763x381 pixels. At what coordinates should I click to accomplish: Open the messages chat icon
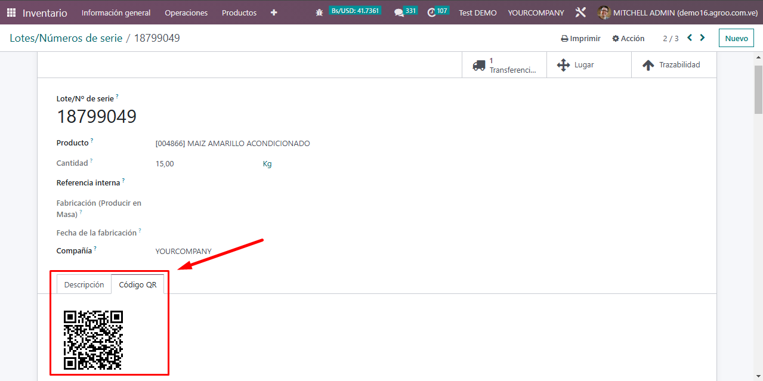[399, 13]
